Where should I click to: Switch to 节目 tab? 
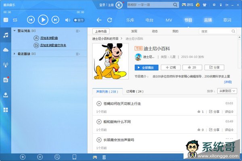coord(188,20)
